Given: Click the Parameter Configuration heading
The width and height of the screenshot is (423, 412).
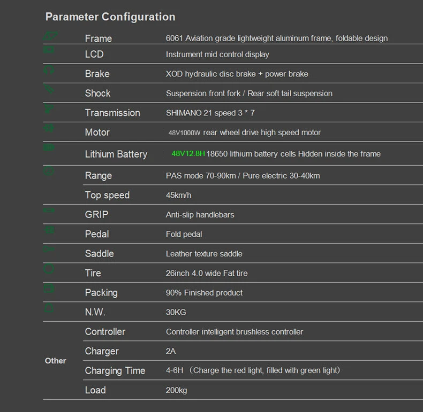Looking at the screenshot, I should click(x=110, y=17).
